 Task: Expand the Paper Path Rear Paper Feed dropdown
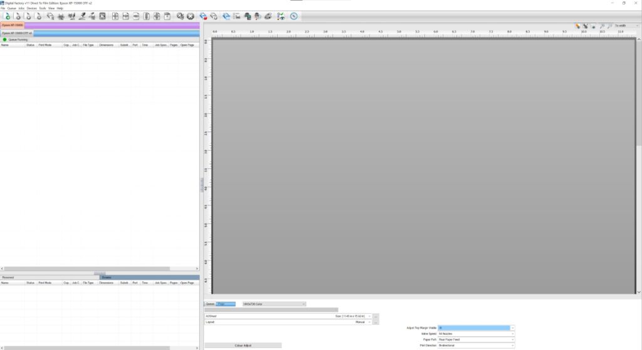click(x=476, y=339)
